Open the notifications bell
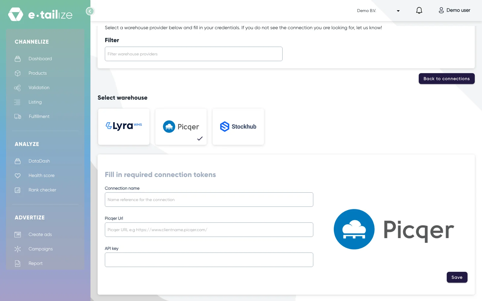This screenshot has height=301, width=482. point(419,11)
